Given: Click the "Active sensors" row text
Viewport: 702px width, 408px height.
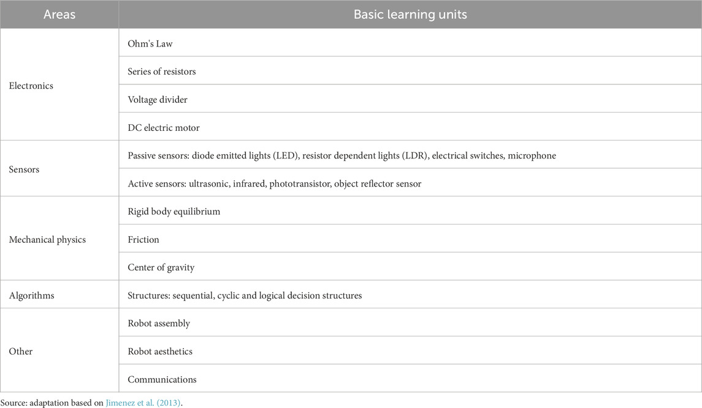Looking at the screenshot, I should [x=274, y=184].
